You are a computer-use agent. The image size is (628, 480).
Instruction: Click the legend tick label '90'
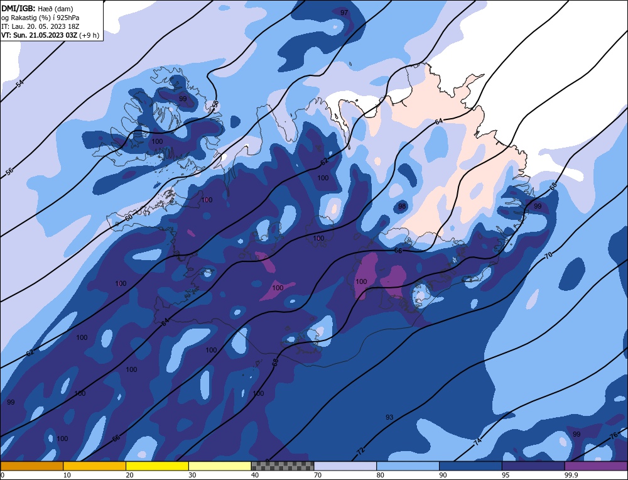point(443,475)
